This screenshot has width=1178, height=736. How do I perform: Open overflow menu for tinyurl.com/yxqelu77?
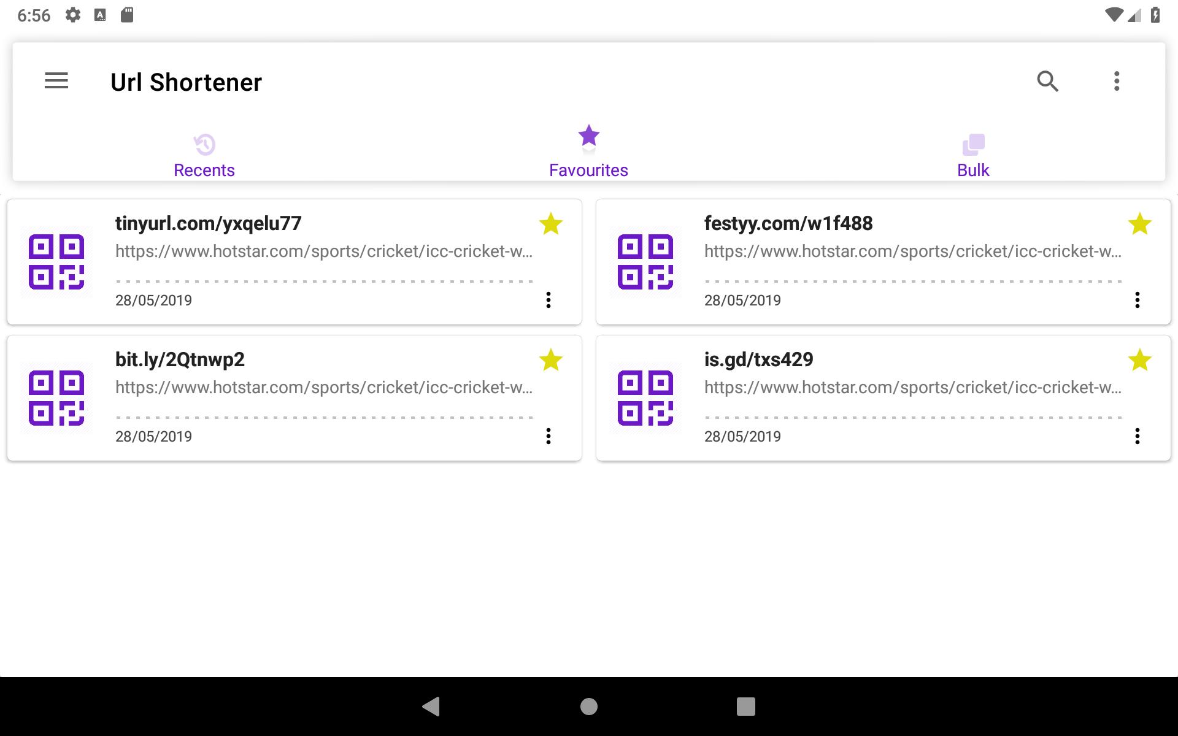(549, 300)
